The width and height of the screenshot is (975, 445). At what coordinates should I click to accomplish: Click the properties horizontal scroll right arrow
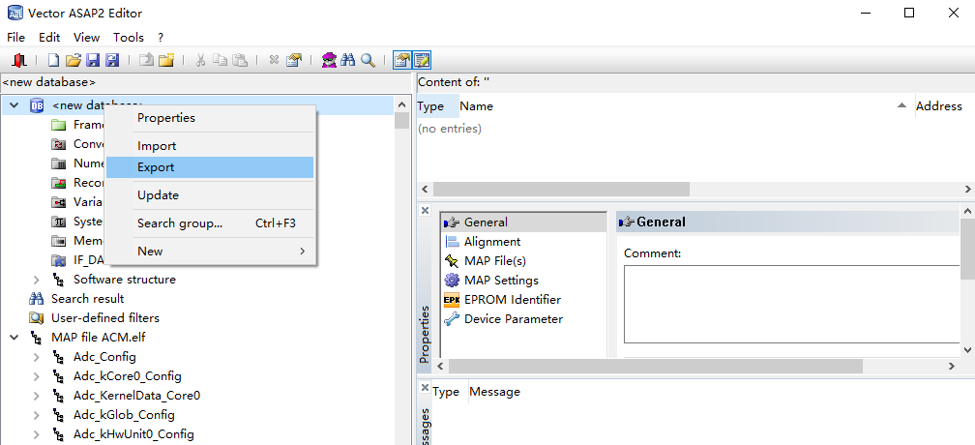click(x=951, y=366)
